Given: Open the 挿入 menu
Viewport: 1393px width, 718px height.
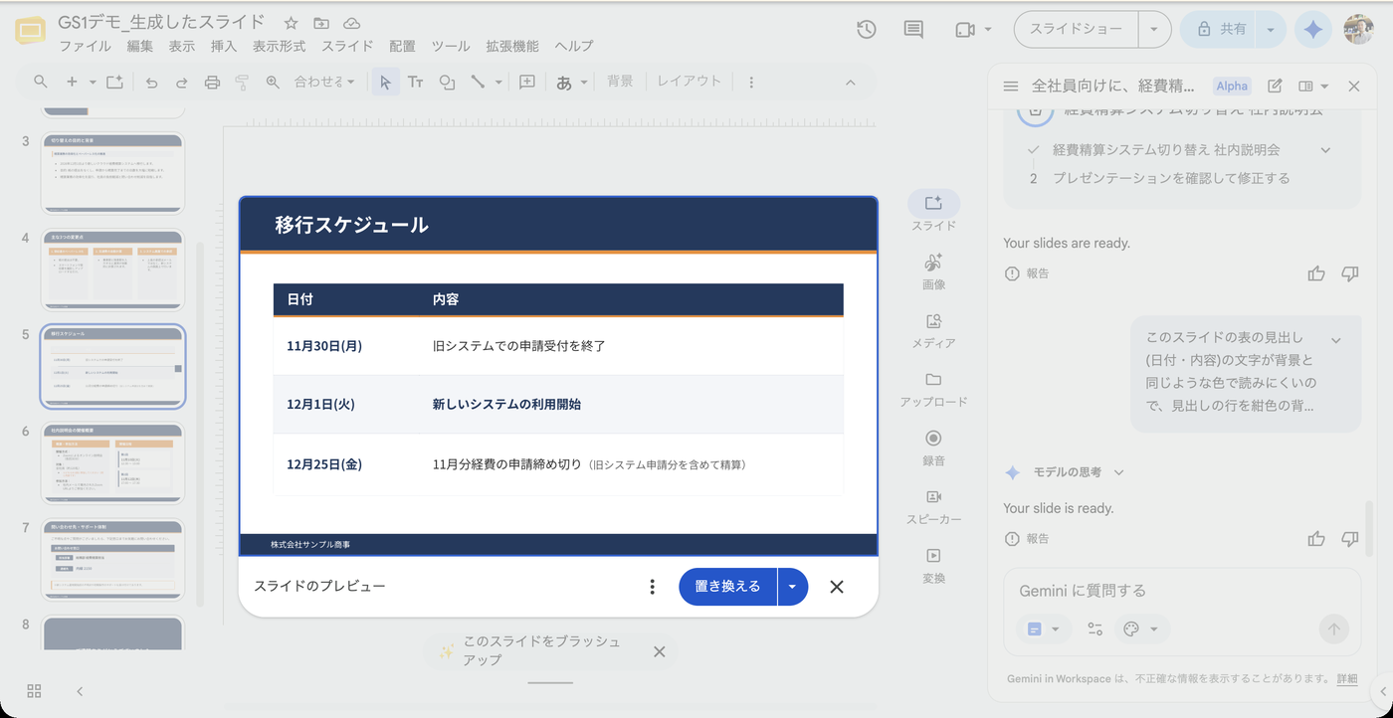Looking at the screenshot, I should pyautogui.click(x=224, y=46).
